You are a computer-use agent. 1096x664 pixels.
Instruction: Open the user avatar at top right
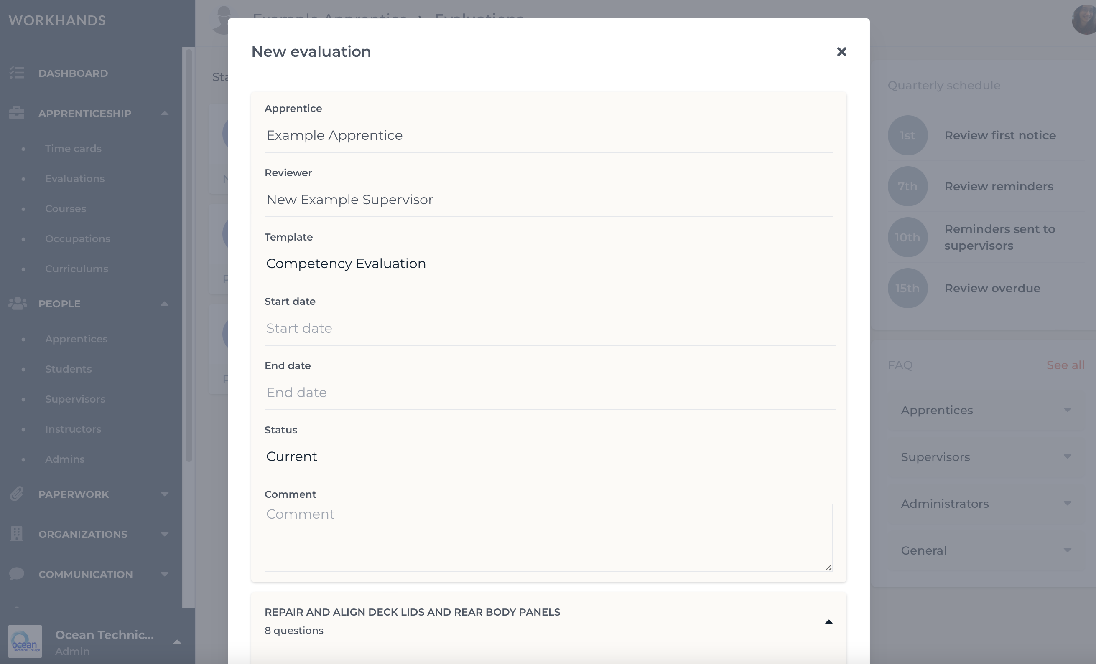[x=1084, y=20]
